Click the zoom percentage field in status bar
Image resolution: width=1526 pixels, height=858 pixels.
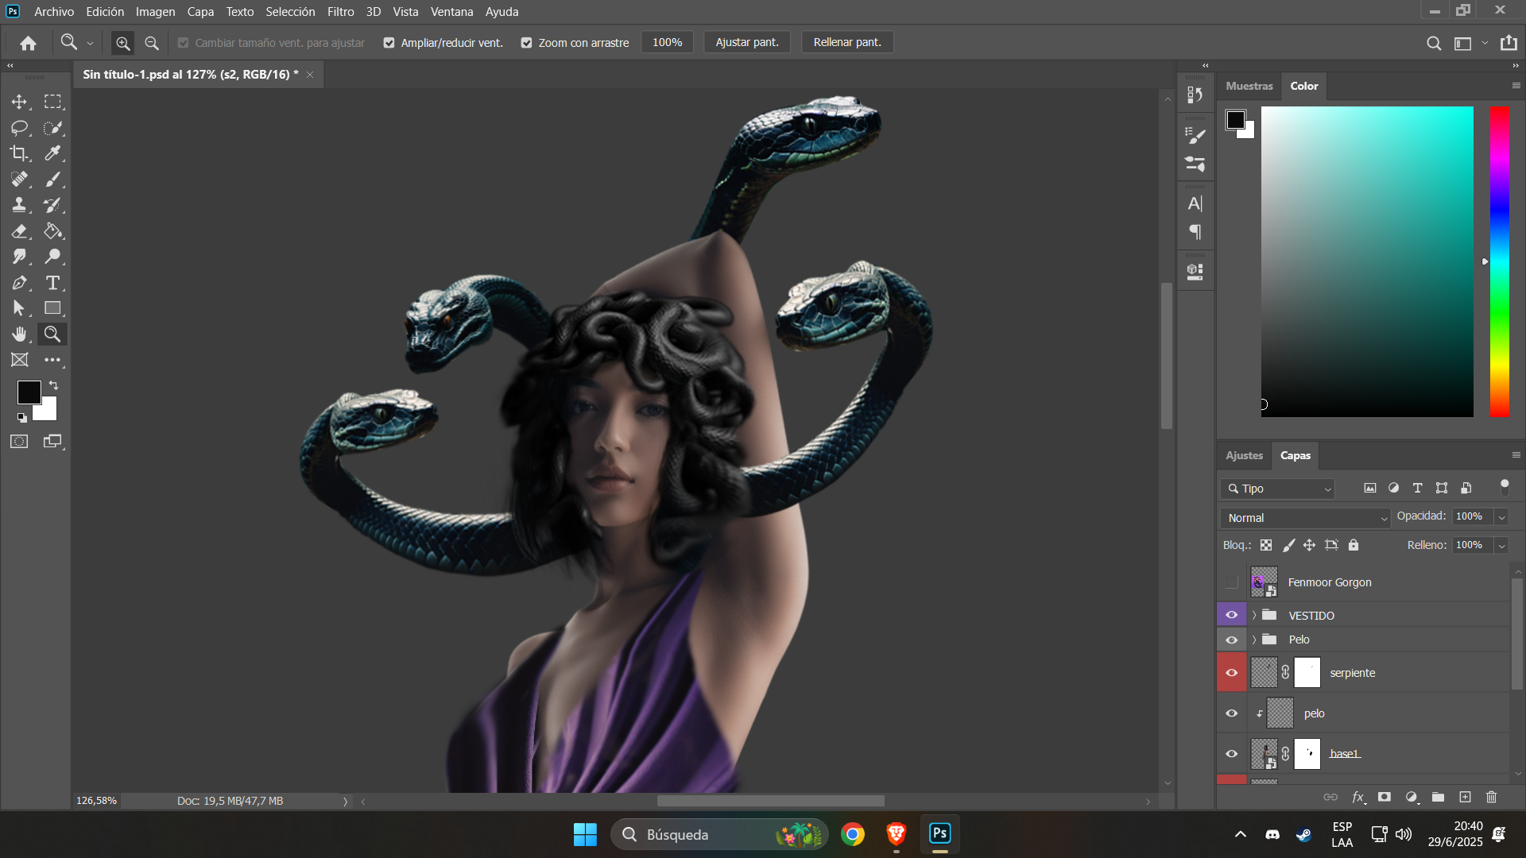click(x=96, y=801)
